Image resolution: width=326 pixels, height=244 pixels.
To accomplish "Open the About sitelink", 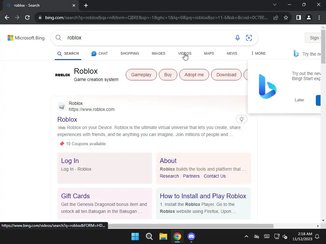I will [x=168, y=161].
